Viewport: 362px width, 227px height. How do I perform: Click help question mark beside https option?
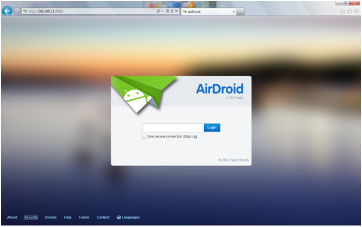tap(195, 137)
